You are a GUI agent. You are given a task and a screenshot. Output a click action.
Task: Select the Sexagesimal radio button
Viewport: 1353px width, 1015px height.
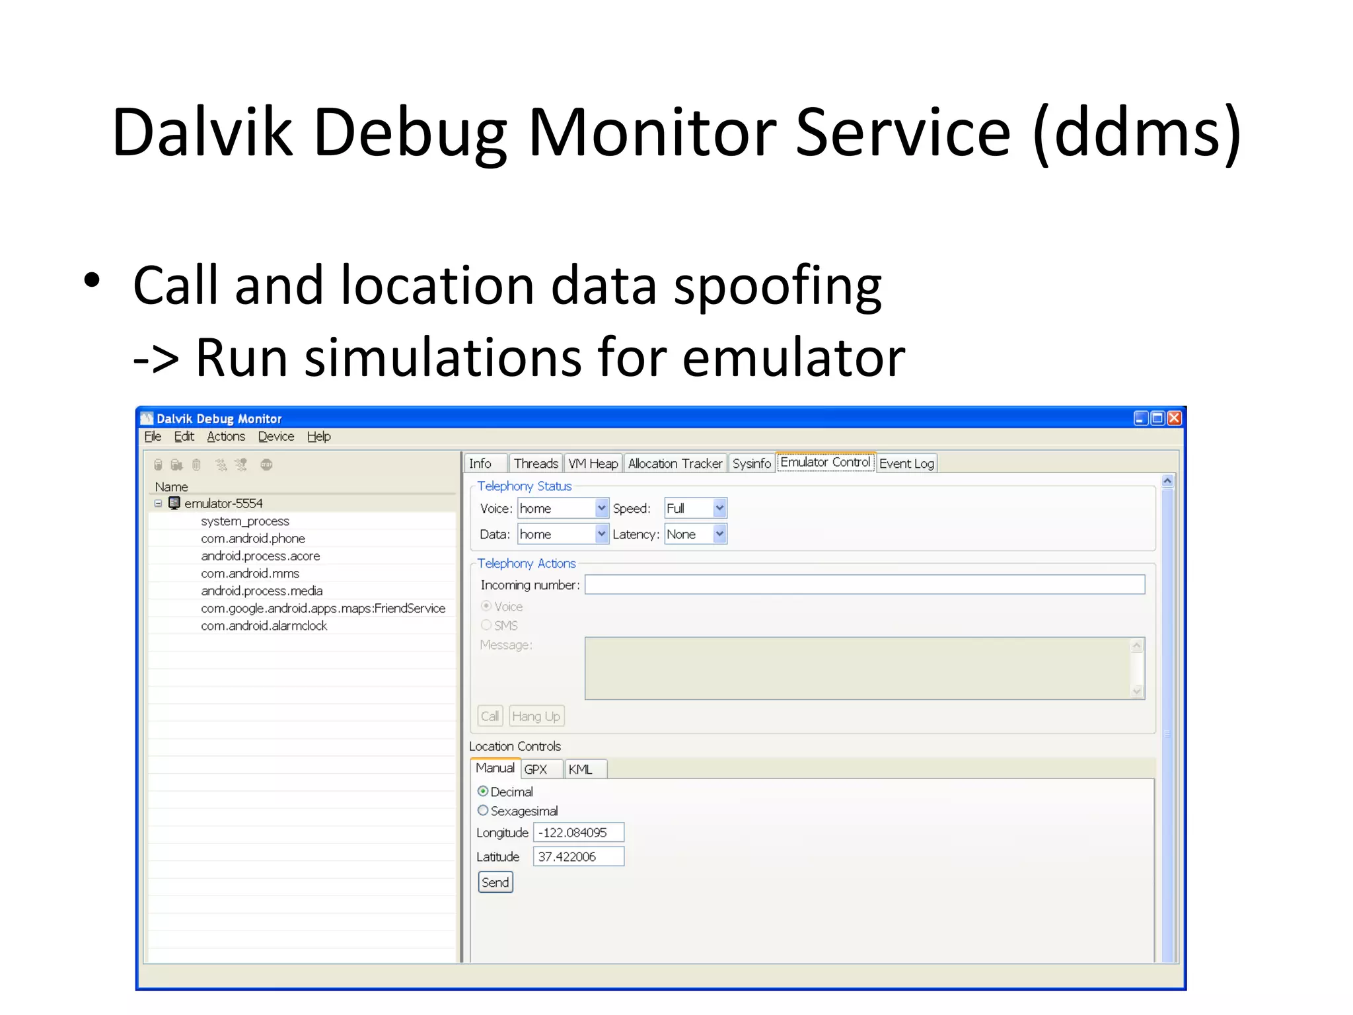[x=483, y=810]
